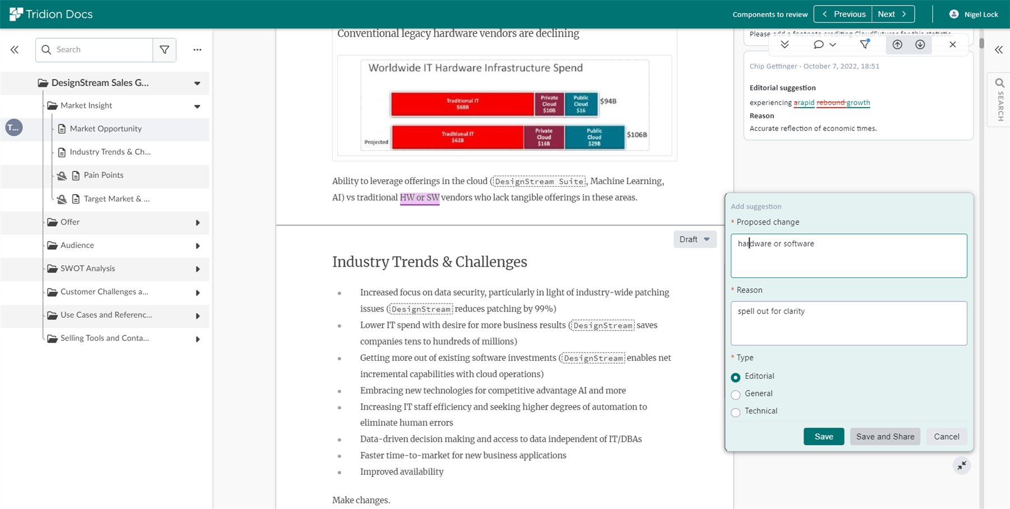Click Save and Share button

(x=885, y=437)
